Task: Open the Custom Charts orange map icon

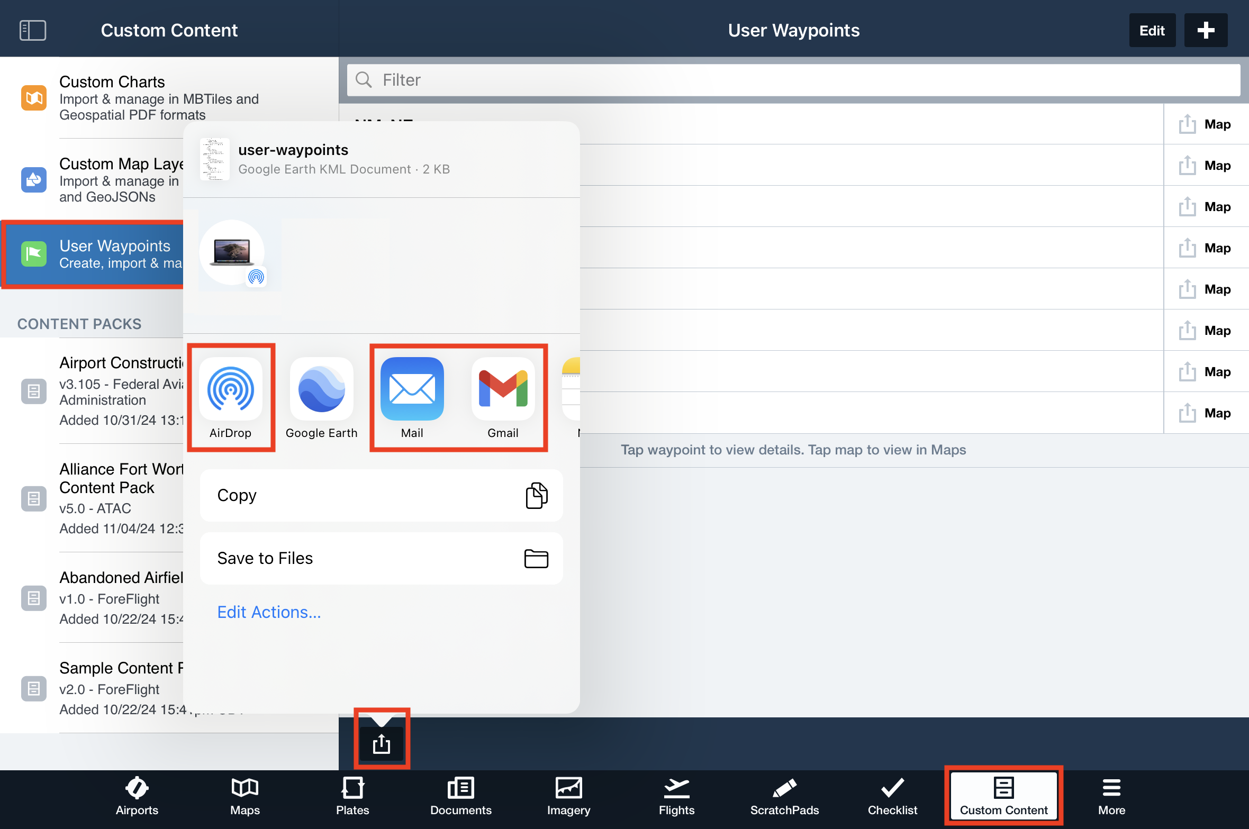Action: click(x=34, y=98)
